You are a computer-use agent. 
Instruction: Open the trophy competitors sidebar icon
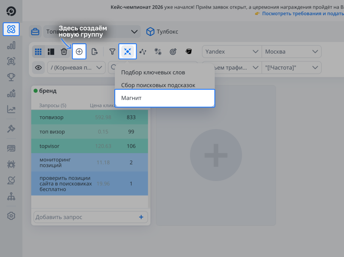(11, 77)
